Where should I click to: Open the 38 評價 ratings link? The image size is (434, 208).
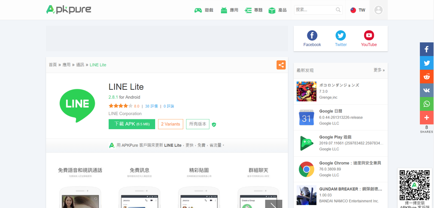pyautogui.click(x=151, y=106)
